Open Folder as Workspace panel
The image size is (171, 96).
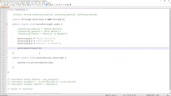click(x=55, y=5)
